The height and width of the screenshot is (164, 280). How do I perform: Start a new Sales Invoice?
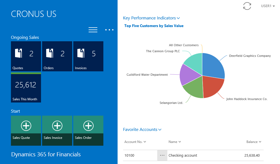click(57, 131)
